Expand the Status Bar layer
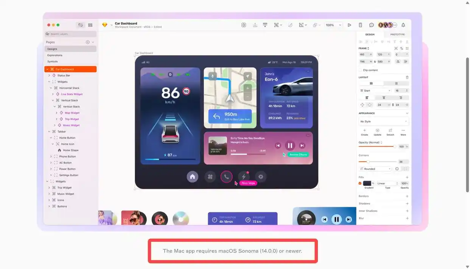Viewport: 470px width, 269px height. 49,76
